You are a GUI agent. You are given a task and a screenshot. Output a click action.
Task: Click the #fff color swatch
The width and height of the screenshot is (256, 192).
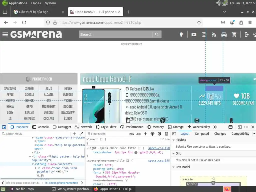106,184
